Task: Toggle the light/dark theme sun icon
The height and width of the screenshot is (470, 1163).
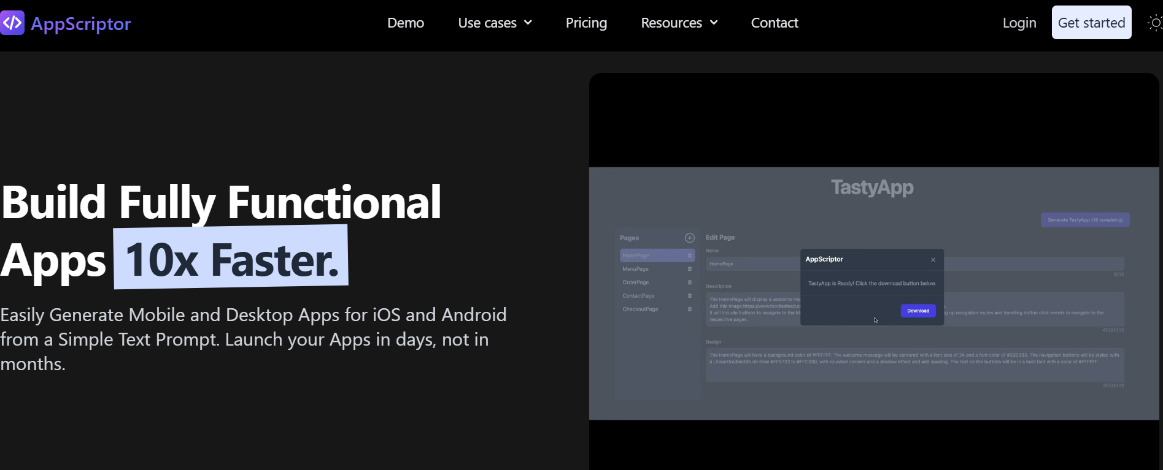Action: (x=1155, y=23)
